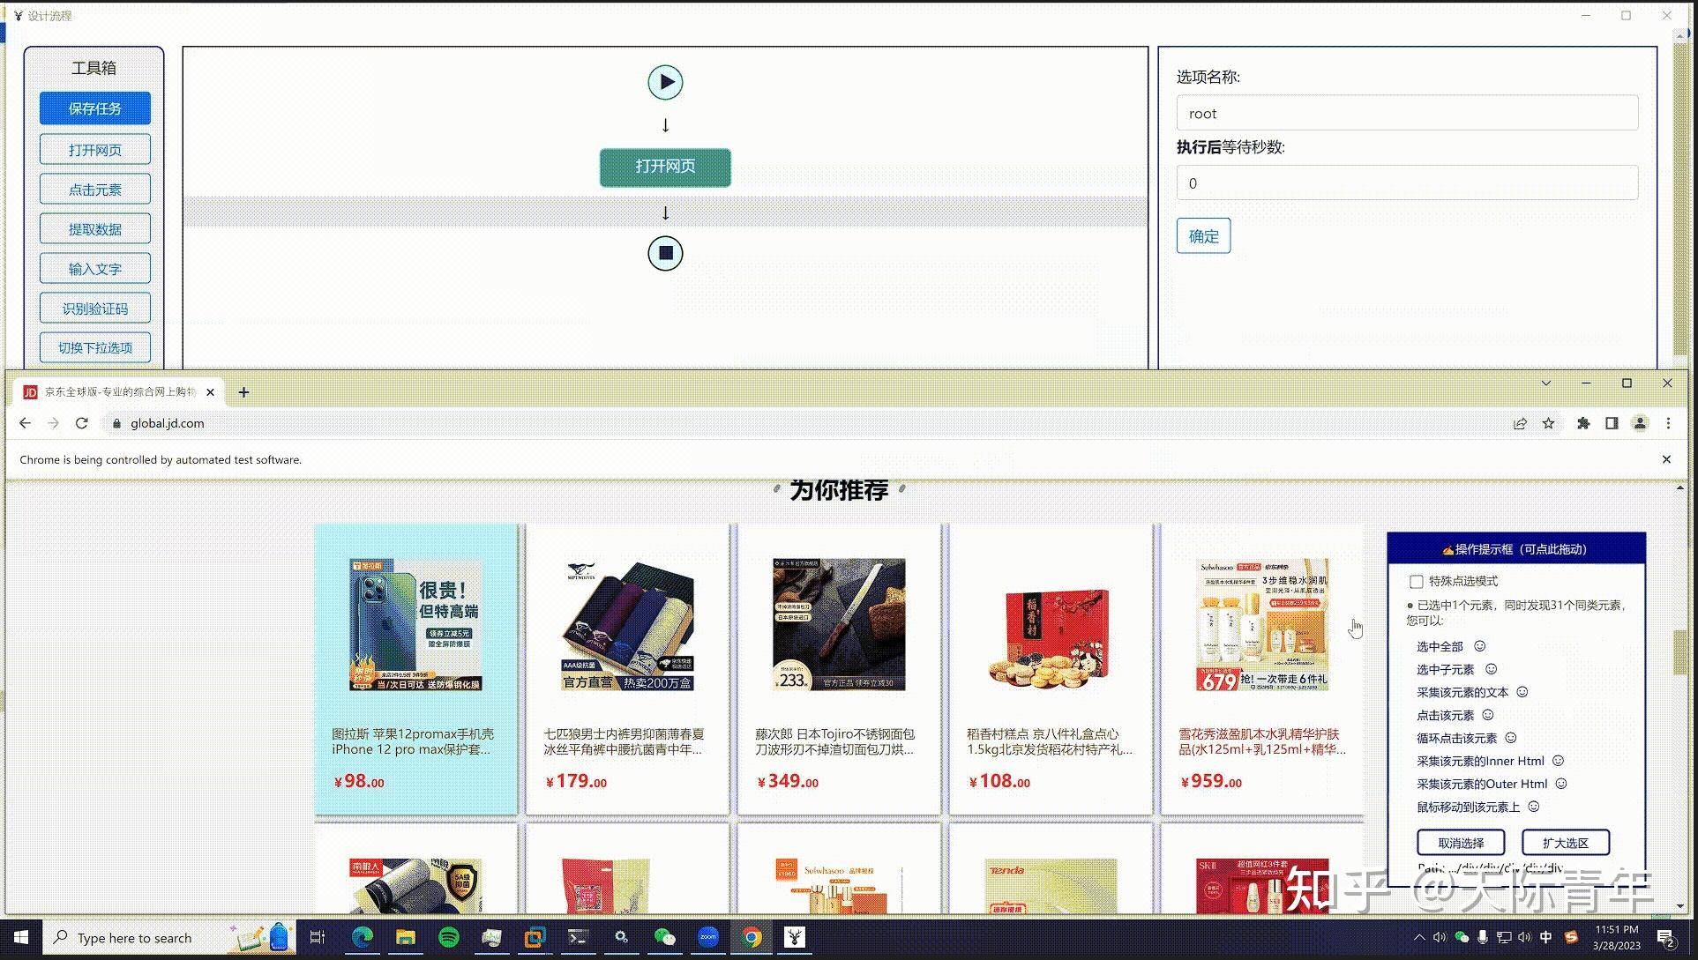This screenshot has width=1698, height=960.
Task: Enable the 特殊点选模式 checkbox
Action: click(1416, 582)
